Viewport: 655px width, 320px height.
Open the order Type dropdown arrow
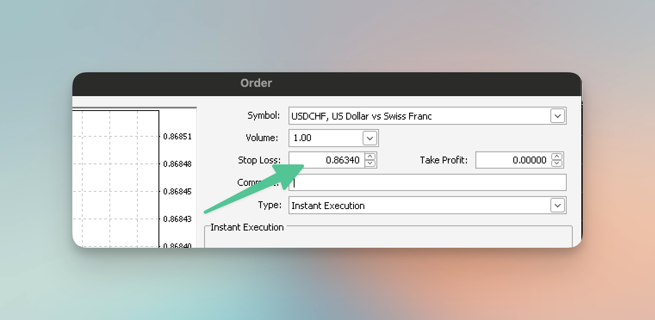tap(557, 205)
